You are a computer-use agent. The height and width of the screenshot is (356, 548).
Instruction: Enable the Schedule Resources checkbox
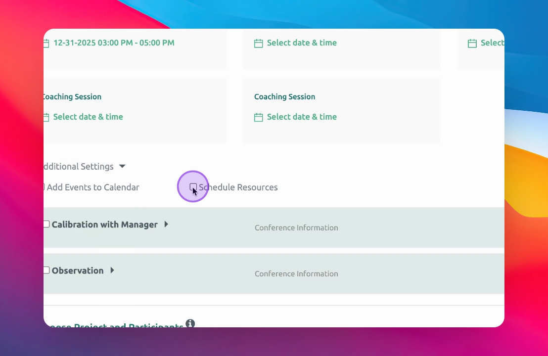(193, 187)
